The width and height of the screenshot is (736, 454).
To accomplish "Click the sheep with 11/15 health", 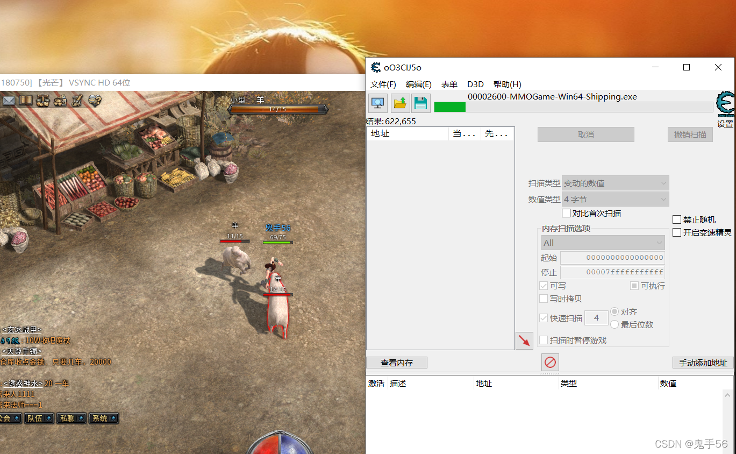I will [236, 259].
